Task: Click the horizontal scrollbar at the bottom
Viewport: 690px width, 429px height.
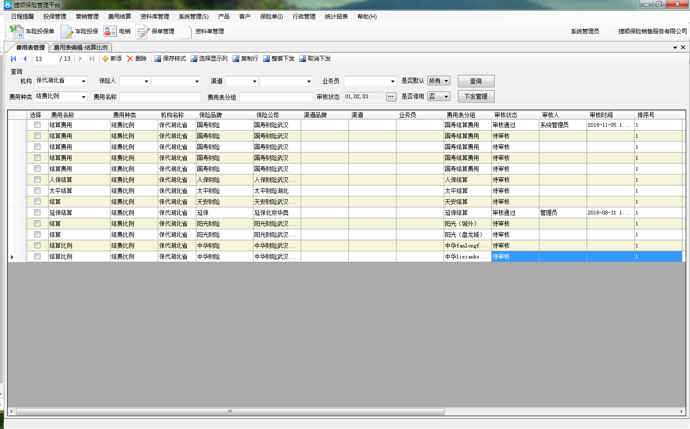Action: point(230,411)
